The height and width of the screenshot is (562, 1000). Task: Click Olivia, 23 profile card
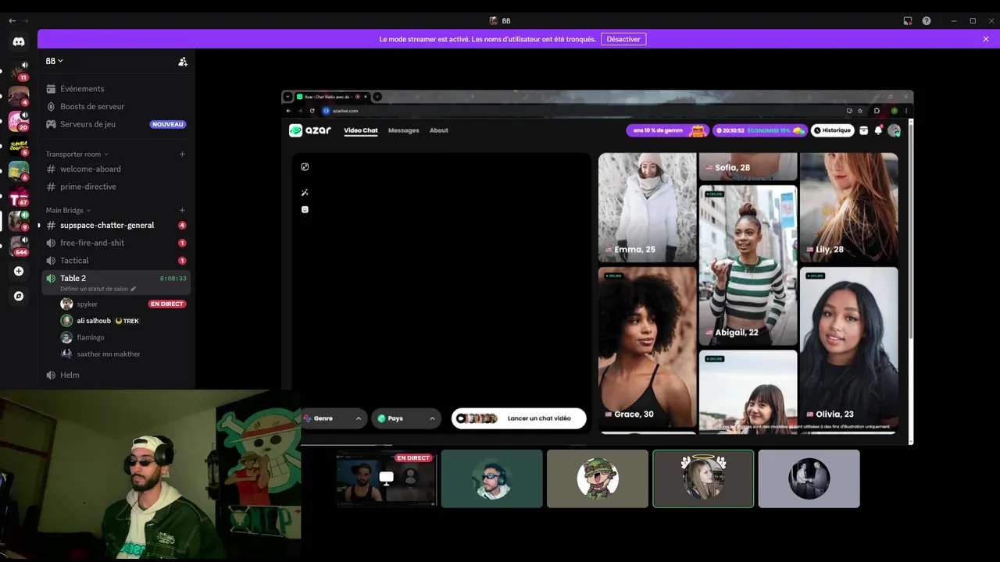848,346
